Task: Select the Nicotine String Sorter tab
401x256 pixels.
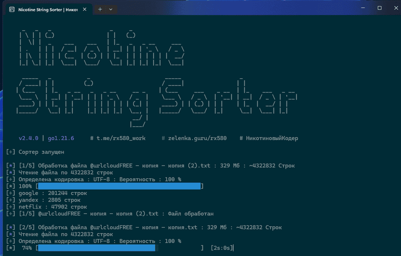Action: tap(48, 9)
